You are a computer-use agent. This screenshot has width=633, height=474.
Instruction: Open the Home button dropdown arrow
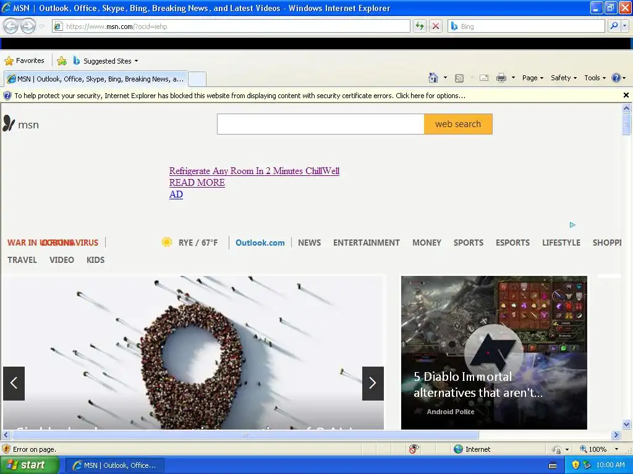click(x=445, y=78)
